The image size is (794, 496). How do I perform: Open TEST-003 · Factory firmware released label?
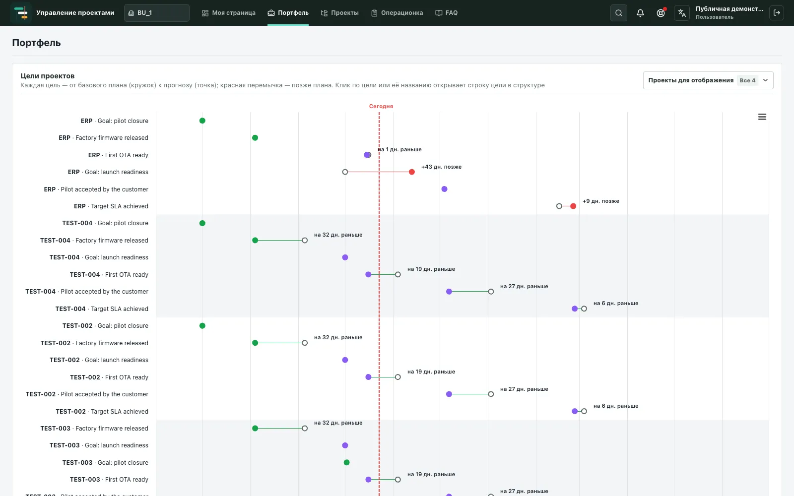tap(94, 429)
